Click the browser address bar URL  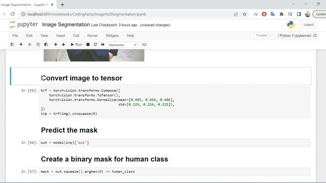tap(87, 14)
